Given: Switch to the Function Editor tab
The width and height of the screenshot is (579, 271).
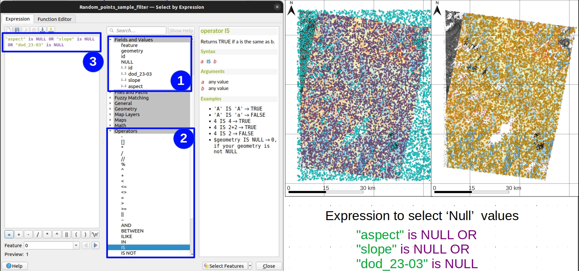Looking at the screenshot, I should [x=55, y=19].
